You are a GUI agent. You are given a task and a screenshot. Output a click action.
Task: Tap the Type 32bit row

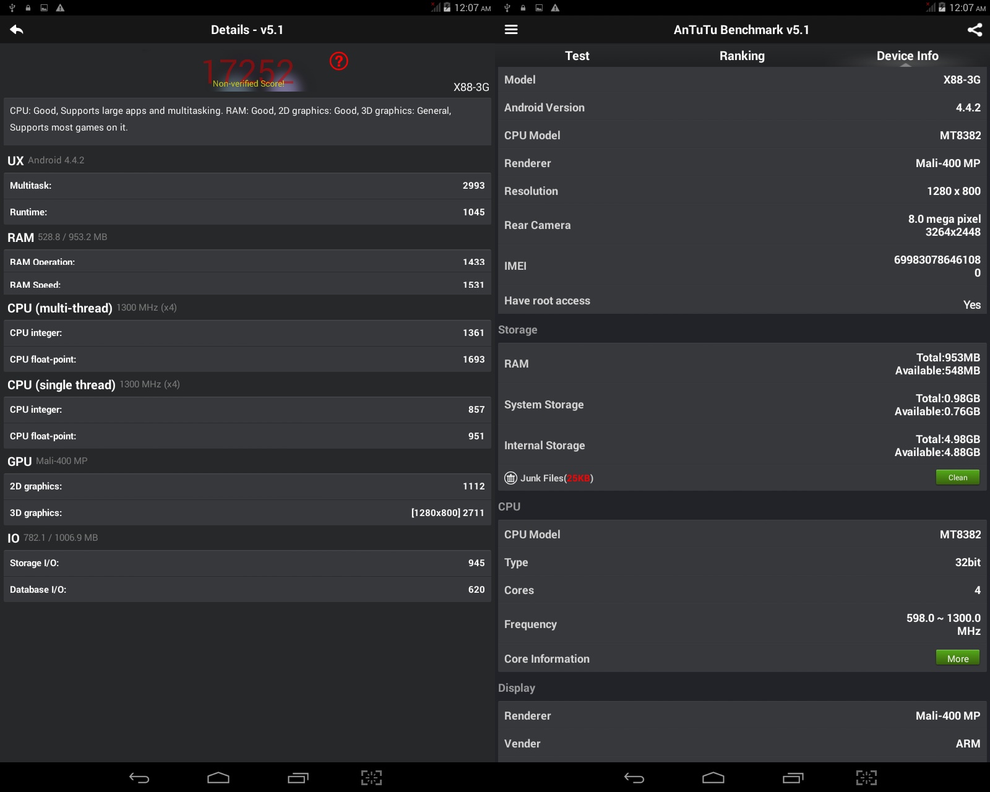[x=742, y=562]
